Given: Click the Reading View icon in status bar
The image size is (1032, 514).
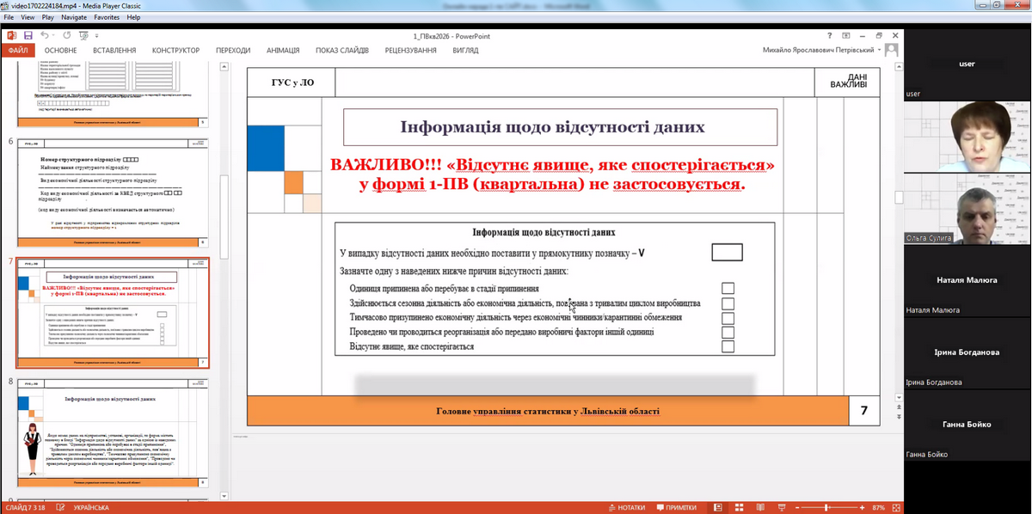Looking at the screenshot, I should pyautogui.click(x=761, y=507).
